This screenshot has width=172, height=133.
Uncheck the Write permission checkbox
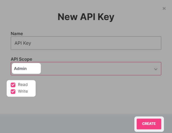pos(13,91)
